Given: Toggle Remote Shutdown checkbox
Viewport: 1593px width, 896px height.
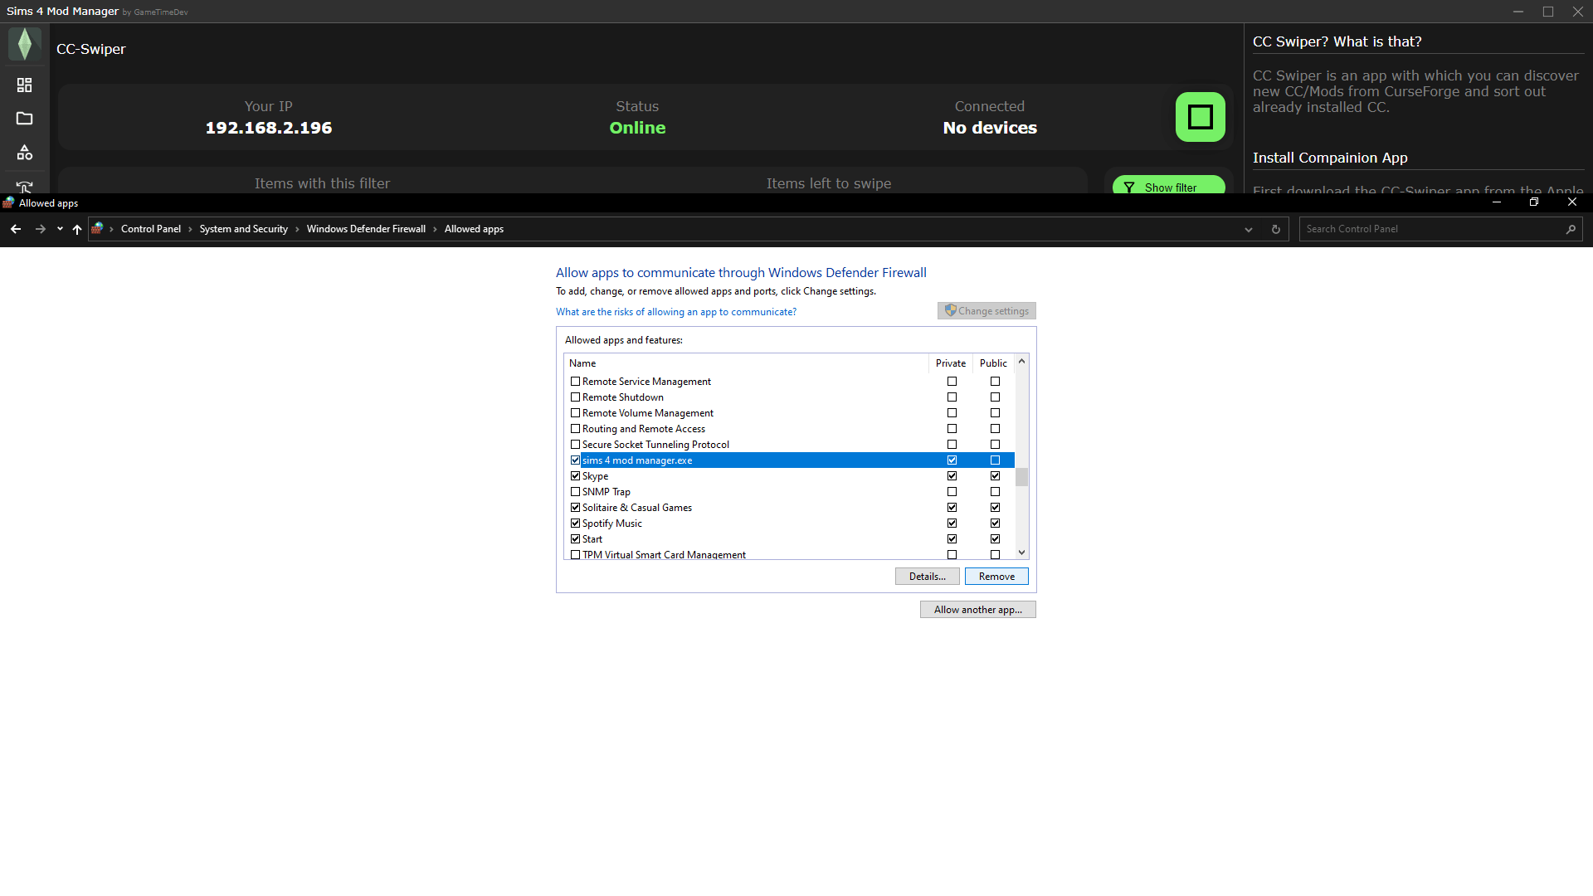Looking at the screenshot, I should (x=575, y=397).
